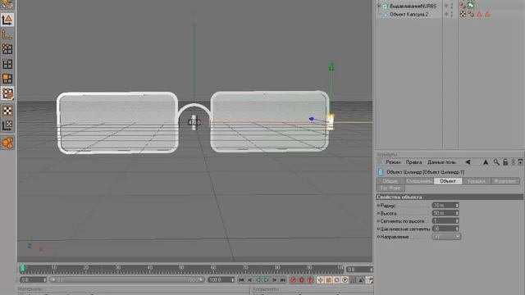The width and height of the screenshot is (525, 295).
Task: Toggle point level animation grid icon
Action: coord(354,280)
